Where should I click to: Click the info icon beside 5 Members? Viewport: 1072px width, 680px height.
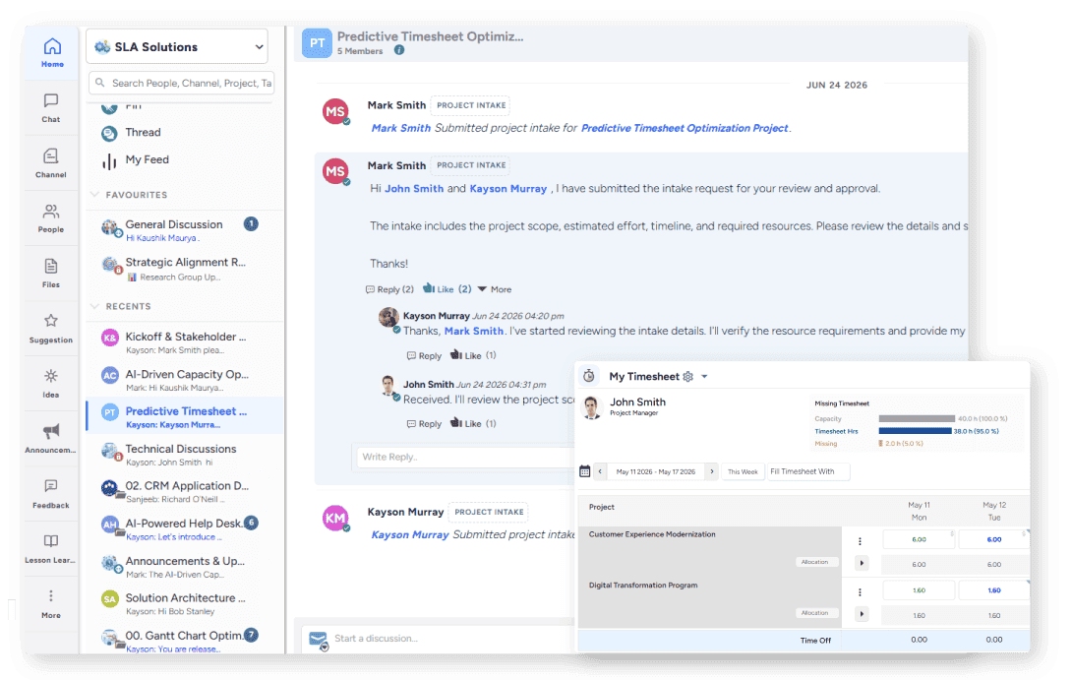[x=399, y=50]
